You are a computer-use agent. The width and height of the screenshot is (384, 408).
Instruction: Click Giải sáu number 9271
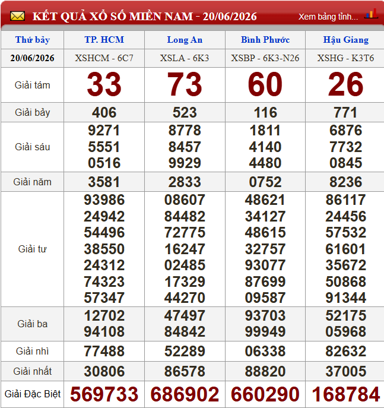click(x=104, y=131)
